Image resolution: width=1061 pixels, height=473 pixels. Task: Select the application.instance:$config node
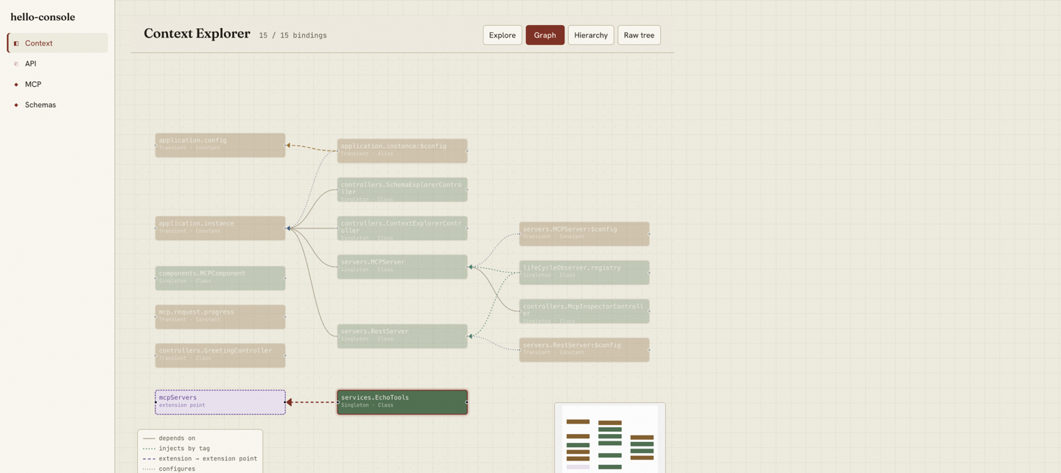(x=402, y=151)
